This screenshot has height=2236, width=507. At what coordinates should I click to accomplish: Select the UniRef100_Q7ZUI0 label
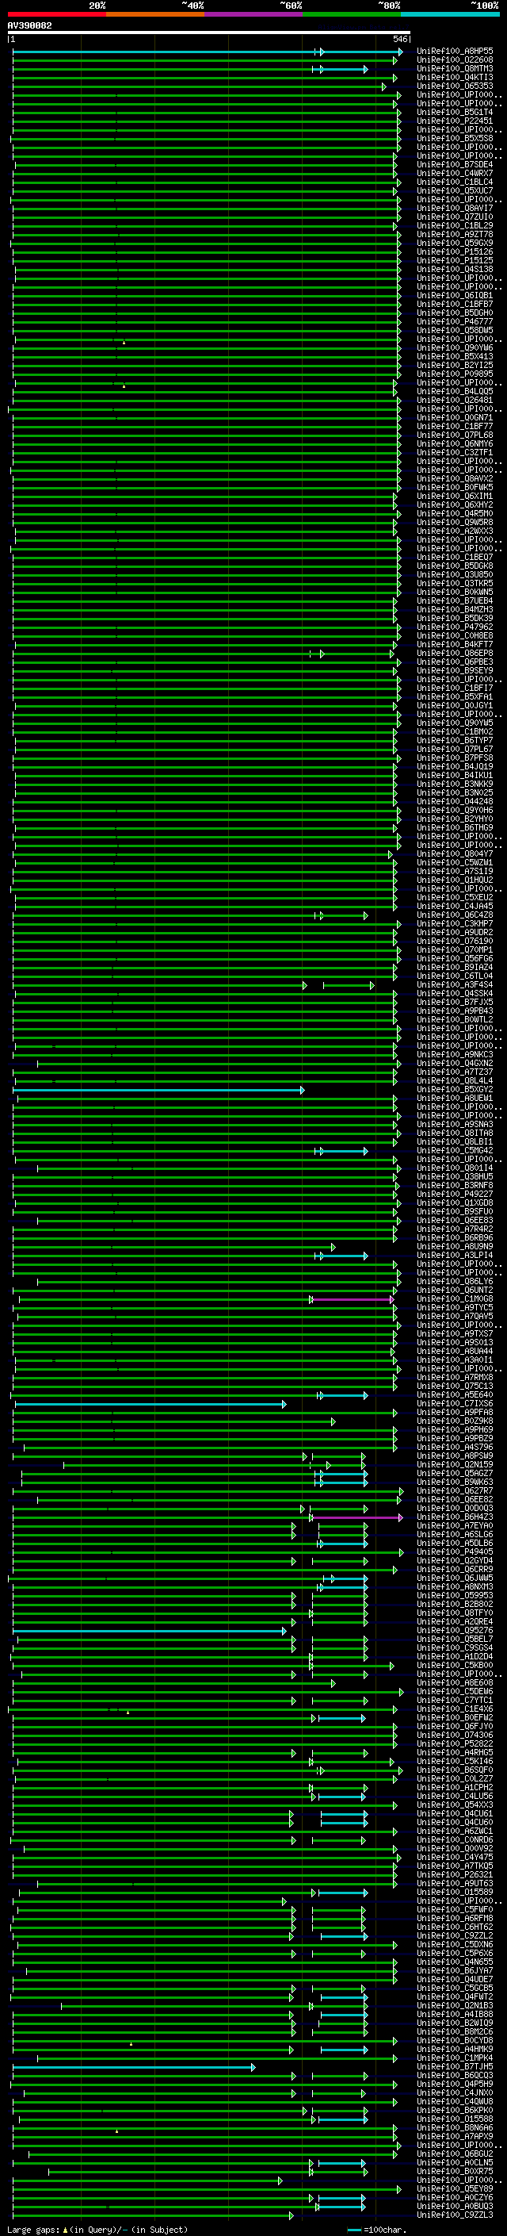coord(455,217)
